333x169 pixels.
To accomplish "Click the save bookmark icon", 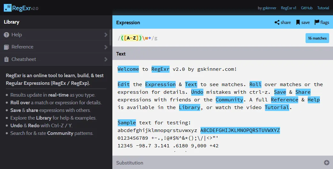I will [x=298, y=22].
